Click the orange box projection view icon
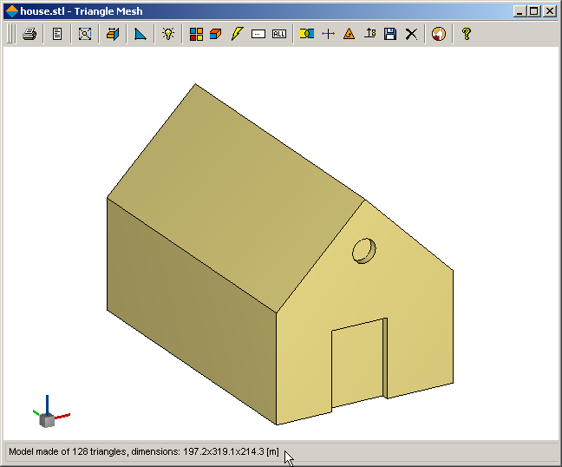562x467 pixels. click(x=113, y=34)
